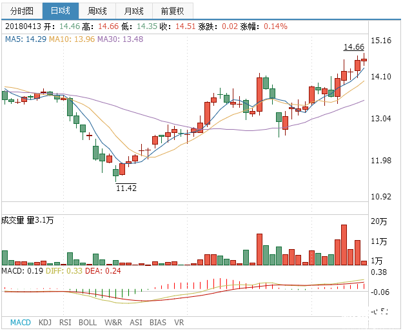This screenshot has width=403, height=333.
Task: Click the DIFF: 0.33 value
Action: click(x=64, y=271)
